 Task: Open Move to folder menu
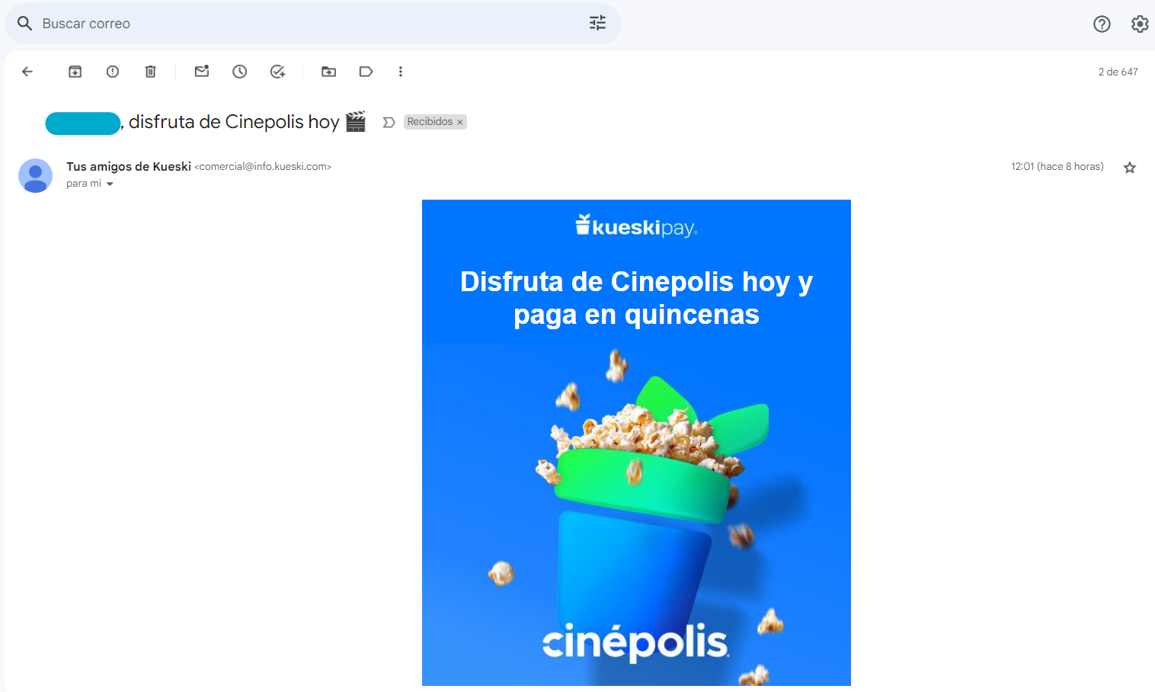328,72
